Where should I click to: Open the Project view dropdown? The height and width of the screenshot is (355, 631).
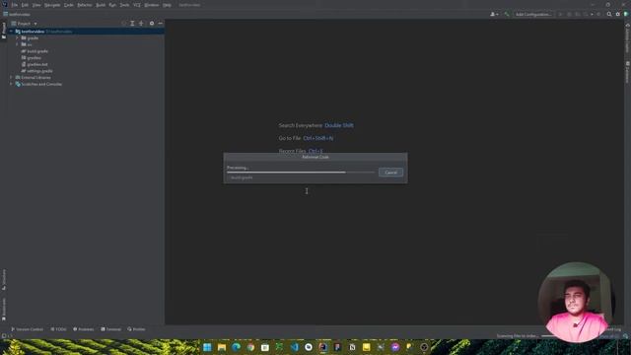(24, 24)
